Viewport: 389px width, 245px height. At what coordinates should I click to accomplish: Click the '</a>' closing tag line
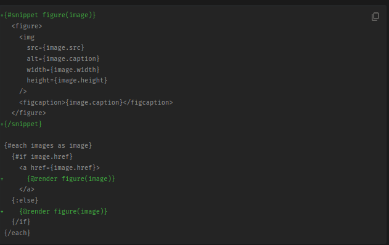[x=27, y=189]
